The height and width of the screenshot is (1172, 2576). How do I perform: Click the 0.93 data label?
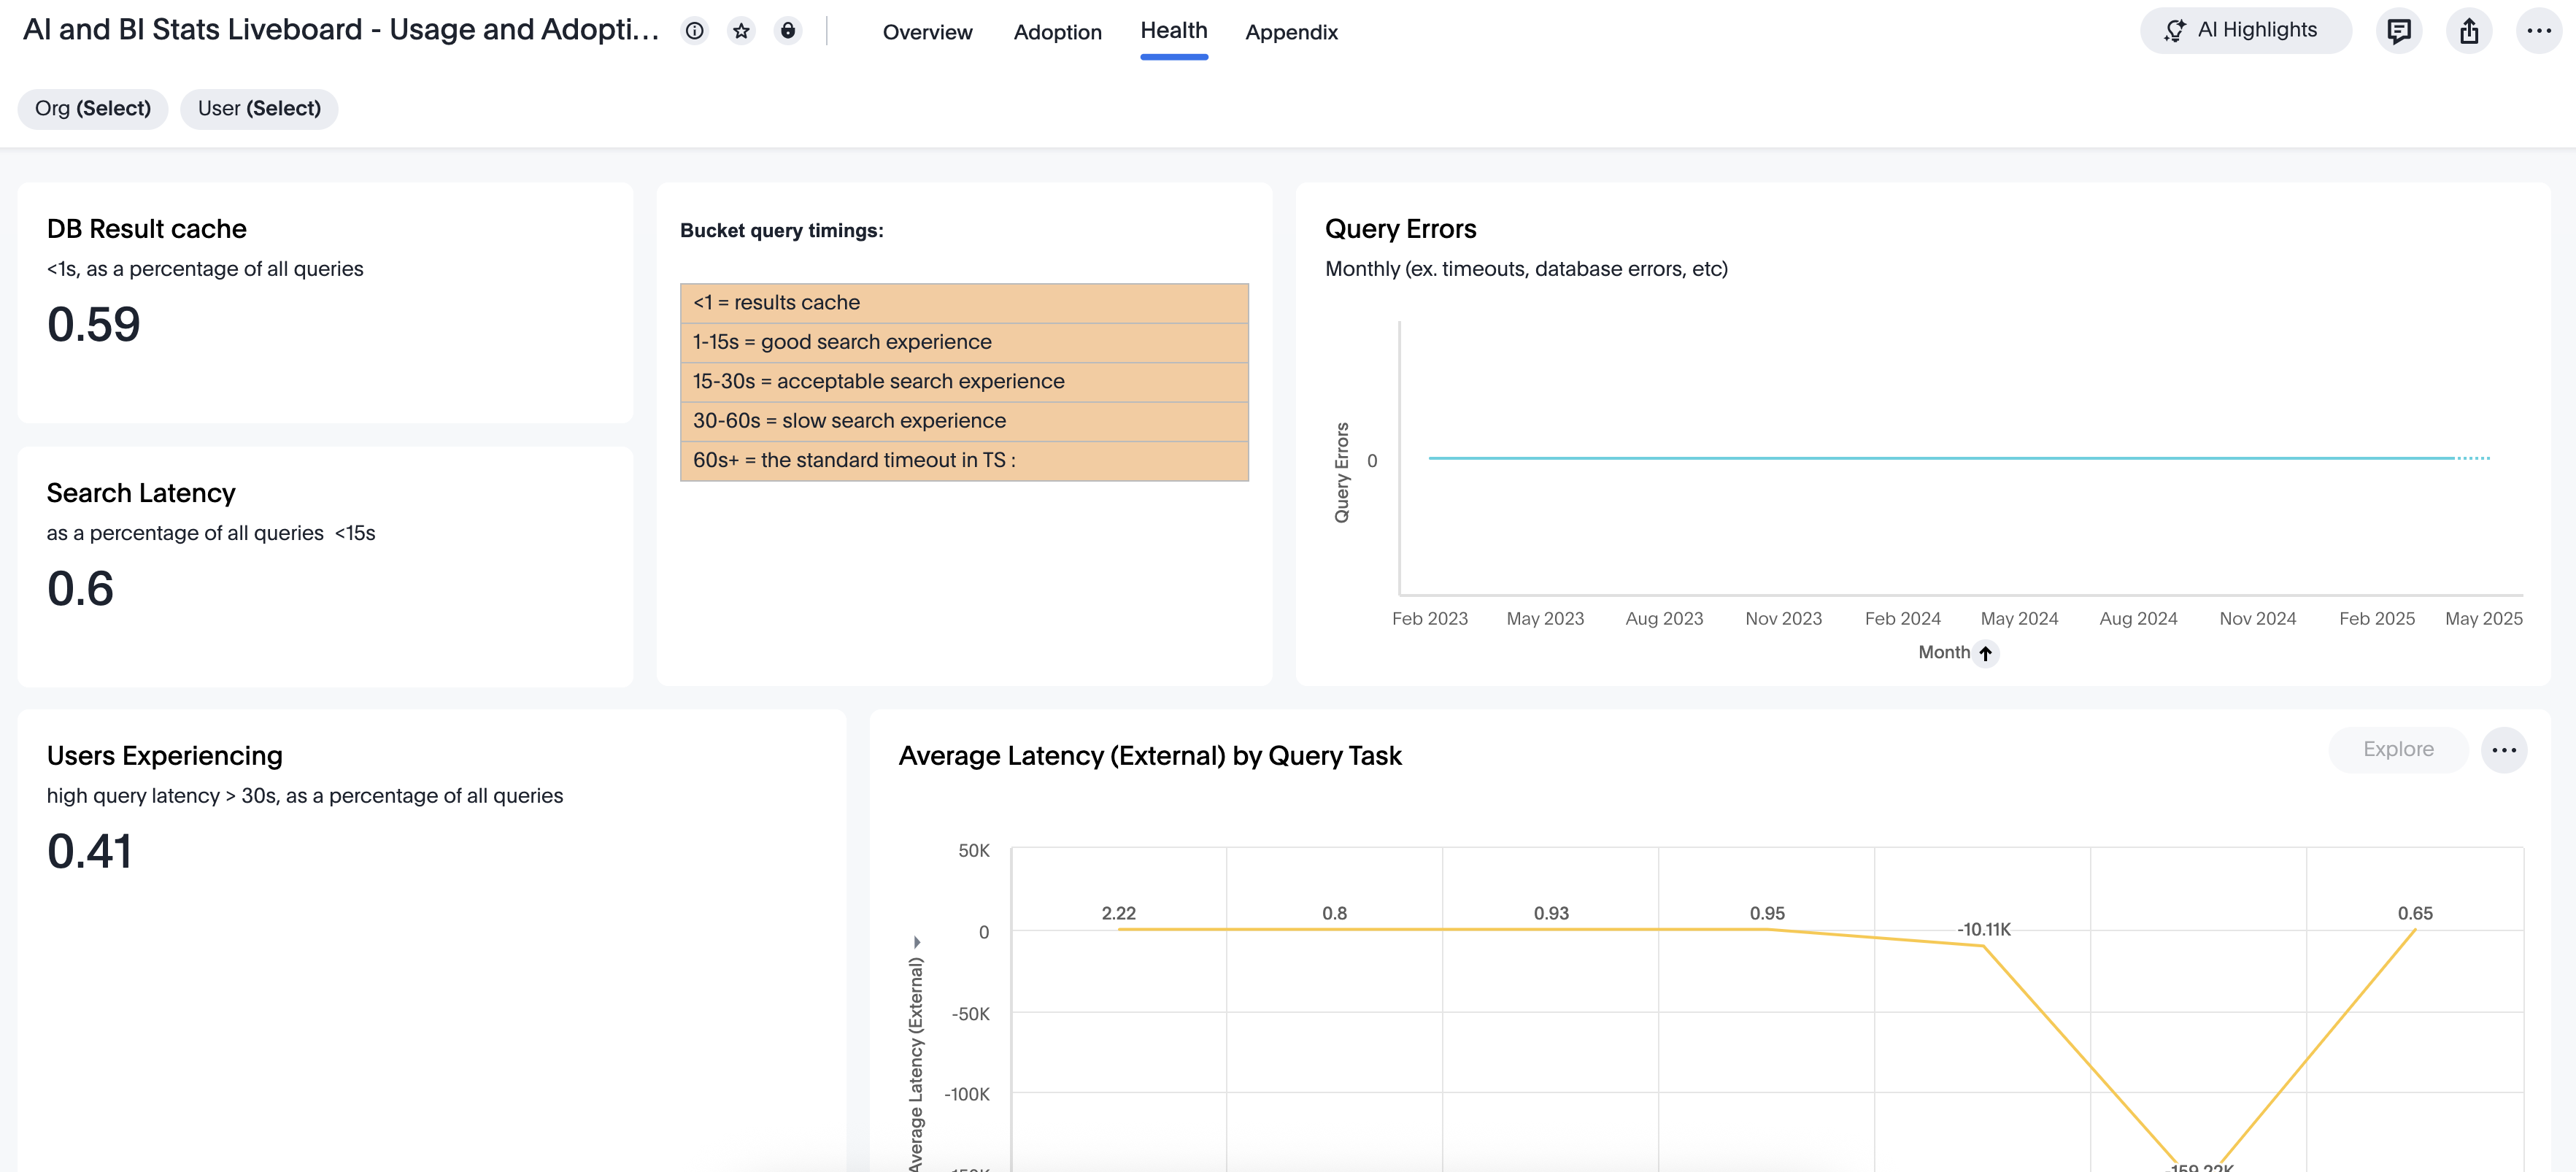pyautogui.click(x=1551, y=914)
